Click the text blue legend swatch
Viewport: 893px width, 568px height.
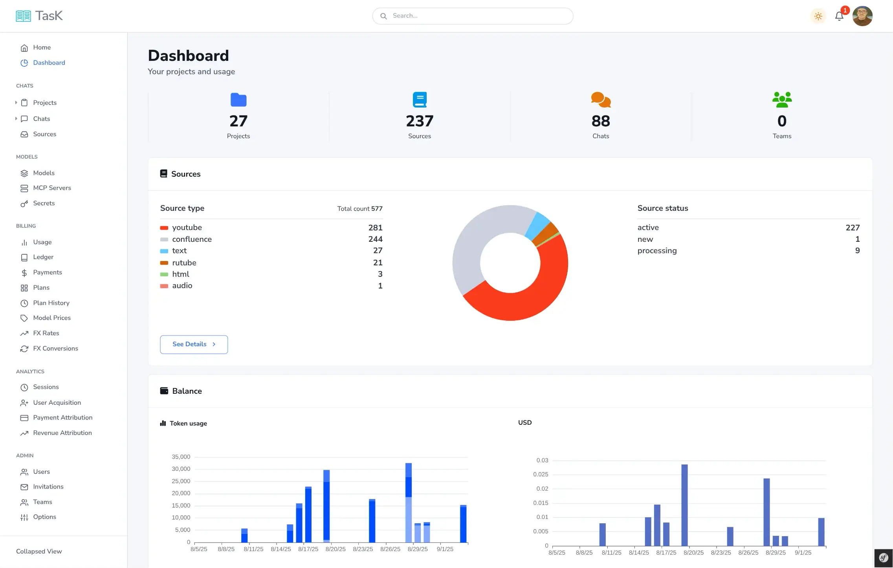point(164,251)
